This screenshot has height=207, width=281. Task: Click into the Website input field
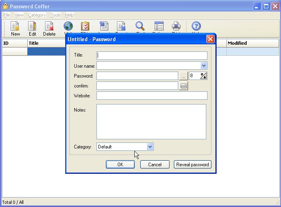pyautogui.click(x=152, y=96)
